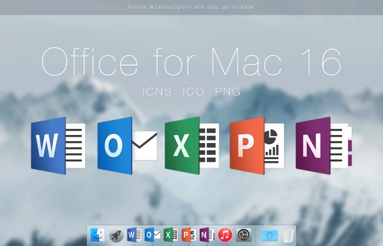
Task: Open the Music app in dock
Action: (x=225, y=235)
